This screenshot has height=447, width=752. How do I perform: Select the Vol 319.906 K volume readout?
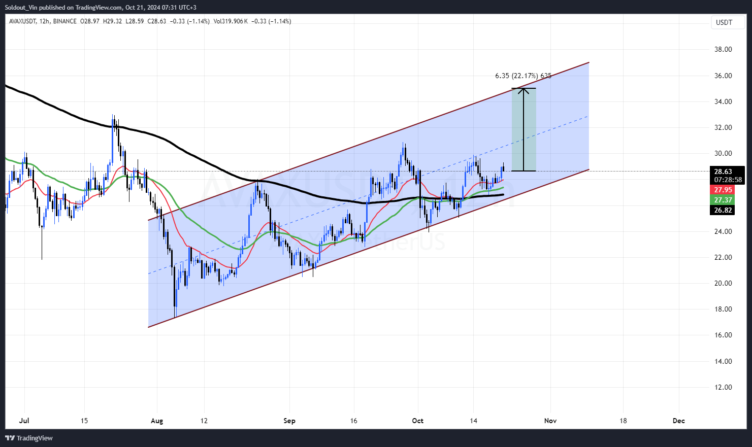(231, 21)
